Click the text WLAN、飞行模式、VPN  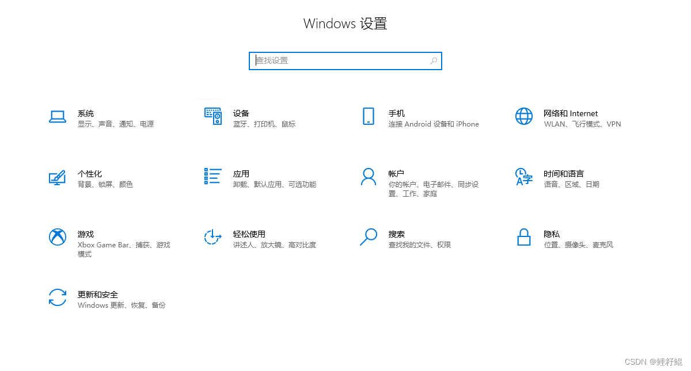tap(582, 124)
